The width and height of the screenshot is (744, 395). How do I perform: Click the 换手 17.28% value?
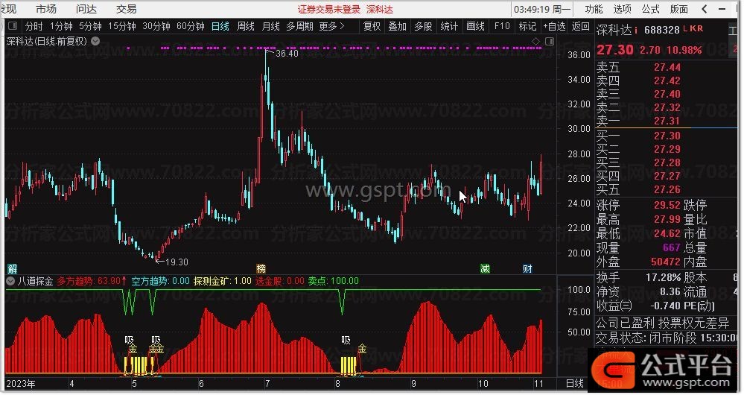[x=664, y=277]
